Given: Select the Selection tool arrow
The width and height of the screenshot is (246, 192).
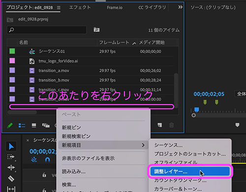Looking at the screenshot, I should pos(11,146).
